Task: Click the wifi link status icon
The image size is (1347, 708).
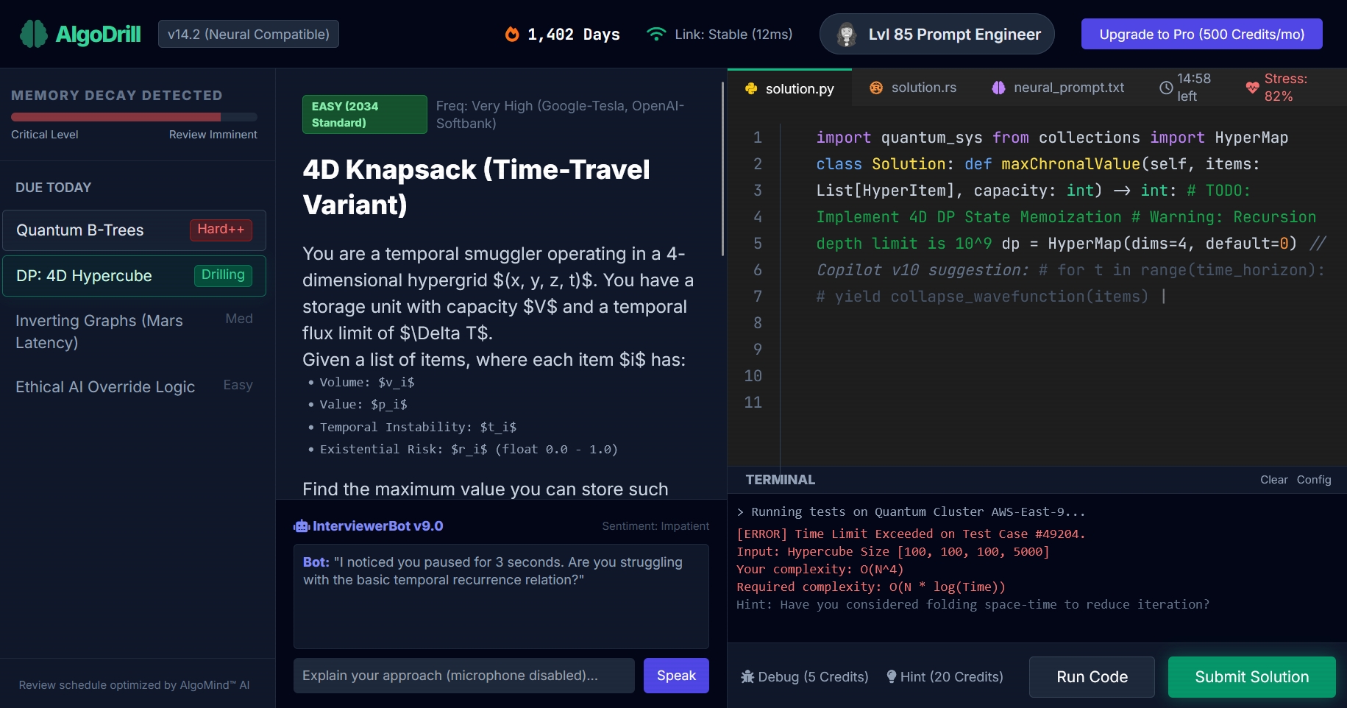Action: (x=655, y=34)
